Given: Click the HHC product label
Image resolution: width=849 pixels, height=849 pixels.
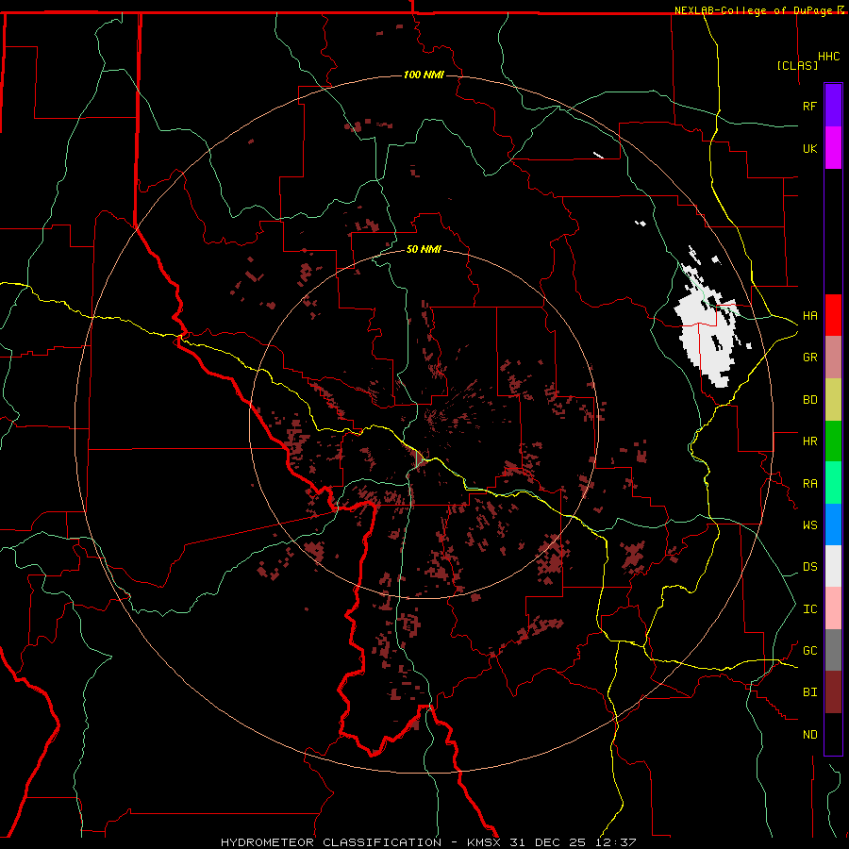Looking at the screenshot, I should 828,57.
